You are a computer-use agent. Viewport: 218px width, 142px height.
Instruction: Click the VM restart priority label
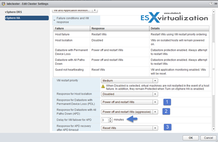click(x=67, y=80)
